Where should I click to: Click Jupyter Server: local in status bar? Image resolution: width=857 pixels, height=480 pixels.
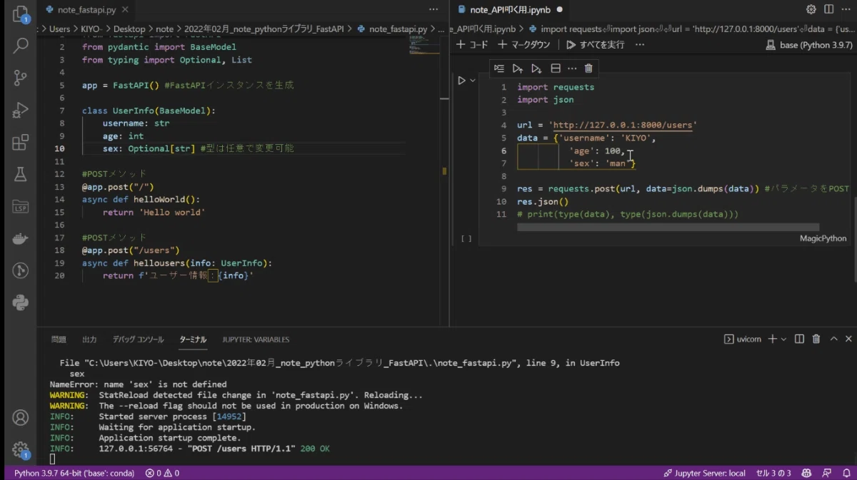[704, 473]
